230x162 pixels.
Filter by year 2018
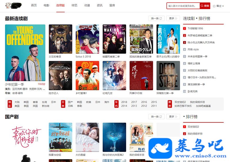coord(124,102)
